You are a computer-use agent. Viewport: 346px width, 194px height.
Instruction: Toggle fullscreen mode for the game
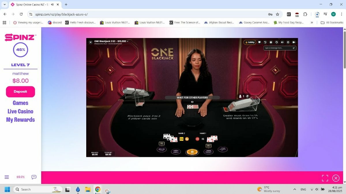pos(325,178)
